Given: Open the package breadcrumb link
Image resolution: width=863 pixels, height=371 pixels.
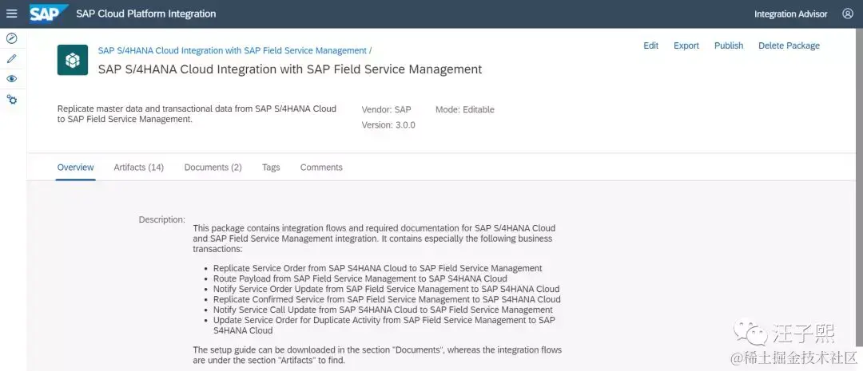Looking at the screenshot, I should tap(232, 50).
